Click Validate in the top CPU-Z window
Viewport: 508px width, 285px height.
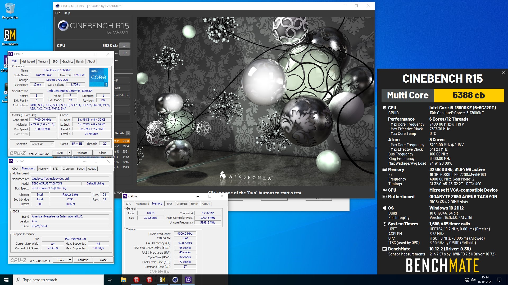click(82, 153)
